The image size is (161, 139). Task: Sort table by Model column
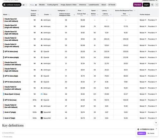tap(9, 15)
